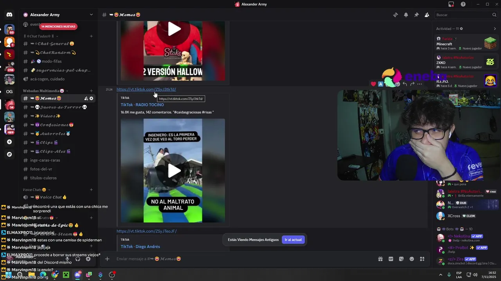Image resolution: width=501 pixels, height=281 pixels.
Task: Create channel in Chat Todos category
Action: pyautogui.click(x=91, y=36)
